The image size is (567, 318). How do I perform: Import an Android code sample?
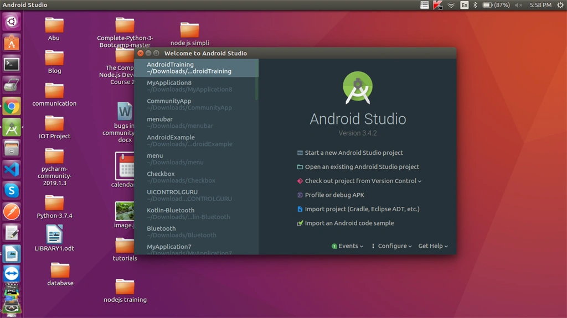(x=349, y=223)
